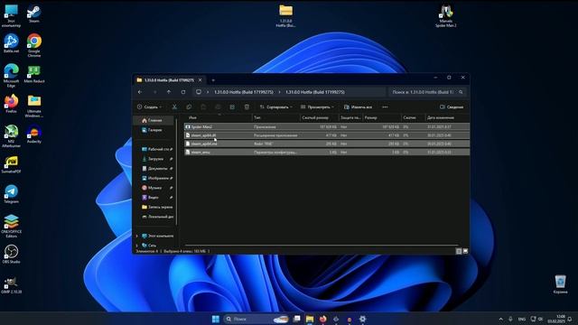
Task: Click the Extract all button
Action: coord(358,107)
